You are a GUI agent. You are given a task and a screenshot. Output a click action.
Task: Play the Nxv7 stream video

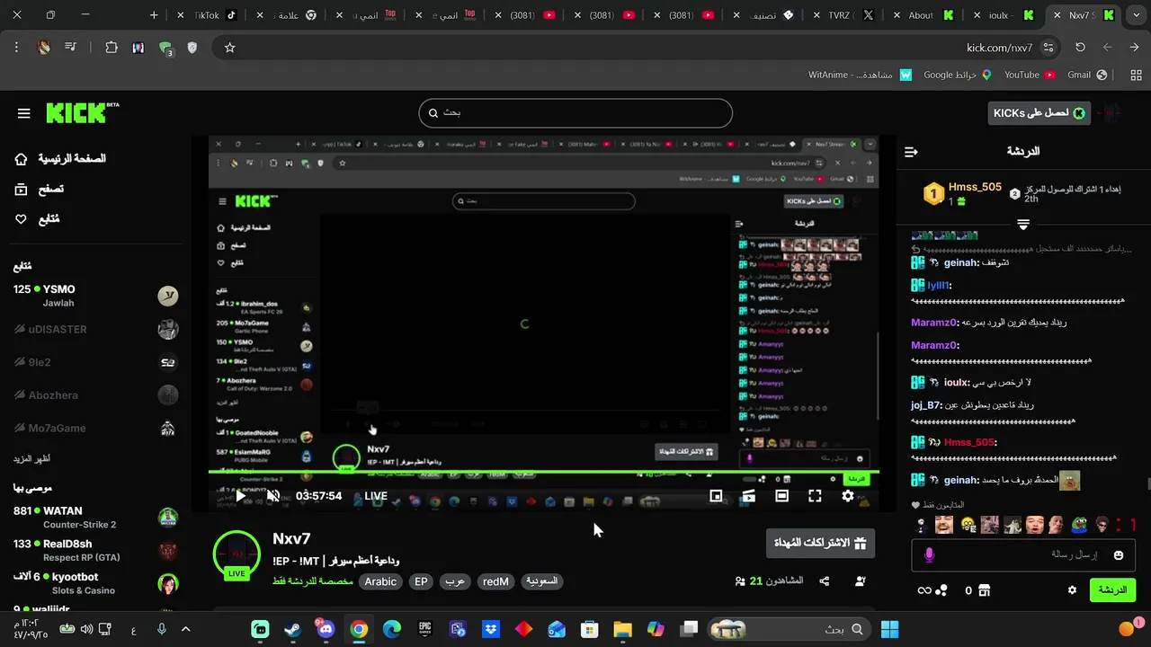[240, 496]
